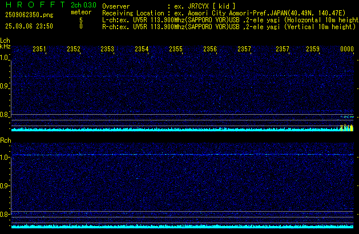This screenshot has height=234, width=359.
Task: Click the 2352 time tick label
Action: (x=74, y=49)
